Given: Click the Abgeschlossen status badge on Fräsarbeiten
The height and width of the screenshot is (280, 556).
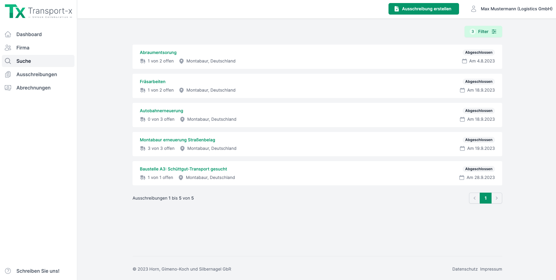Looking at the screenshot, I should (x=478, y=81).
